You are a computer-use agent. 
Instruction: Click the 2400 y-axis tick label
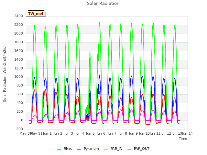[x=19, y=16]
